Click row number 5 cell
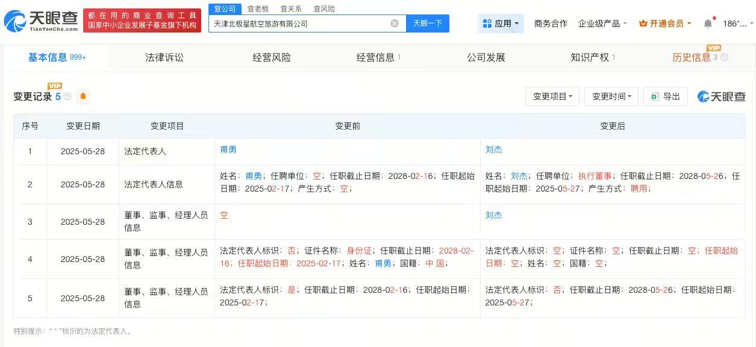This screenshot has width=756, height=347. (x=30, y=298)
